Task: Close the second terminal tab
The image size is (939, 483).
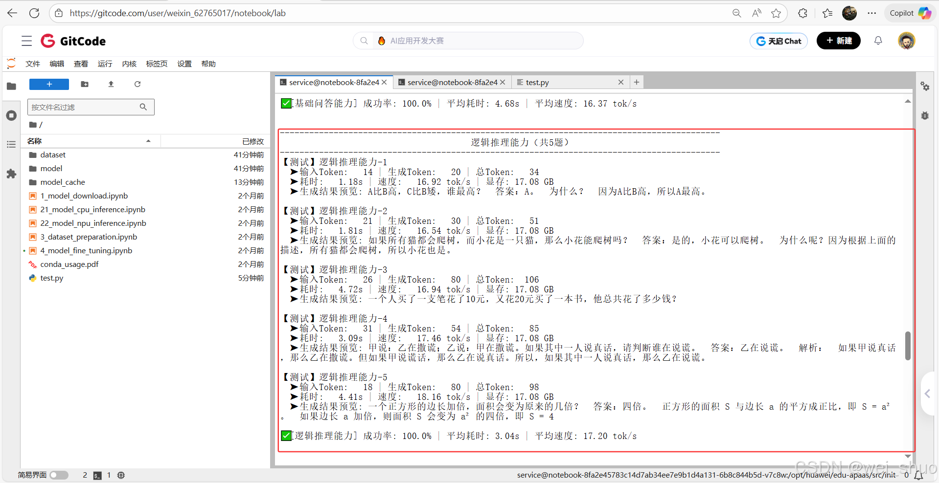Action: pyautogui.click(x=503, y=82)
